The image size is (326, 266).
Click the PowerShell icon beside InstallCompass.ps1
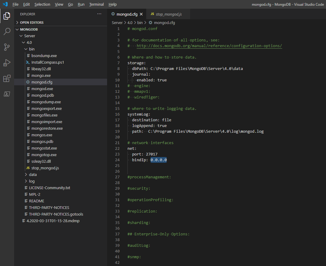pyautogui.click(x=28, y=62)
